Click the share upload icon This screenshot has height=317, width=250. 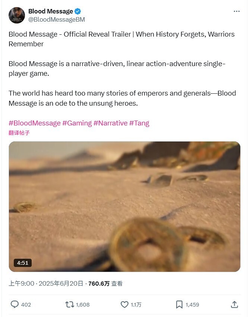click(234, 304)
